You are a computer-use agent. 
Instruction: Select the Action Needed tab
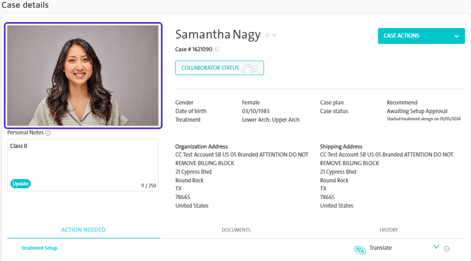pyautogui.click(x=83, y=230)
